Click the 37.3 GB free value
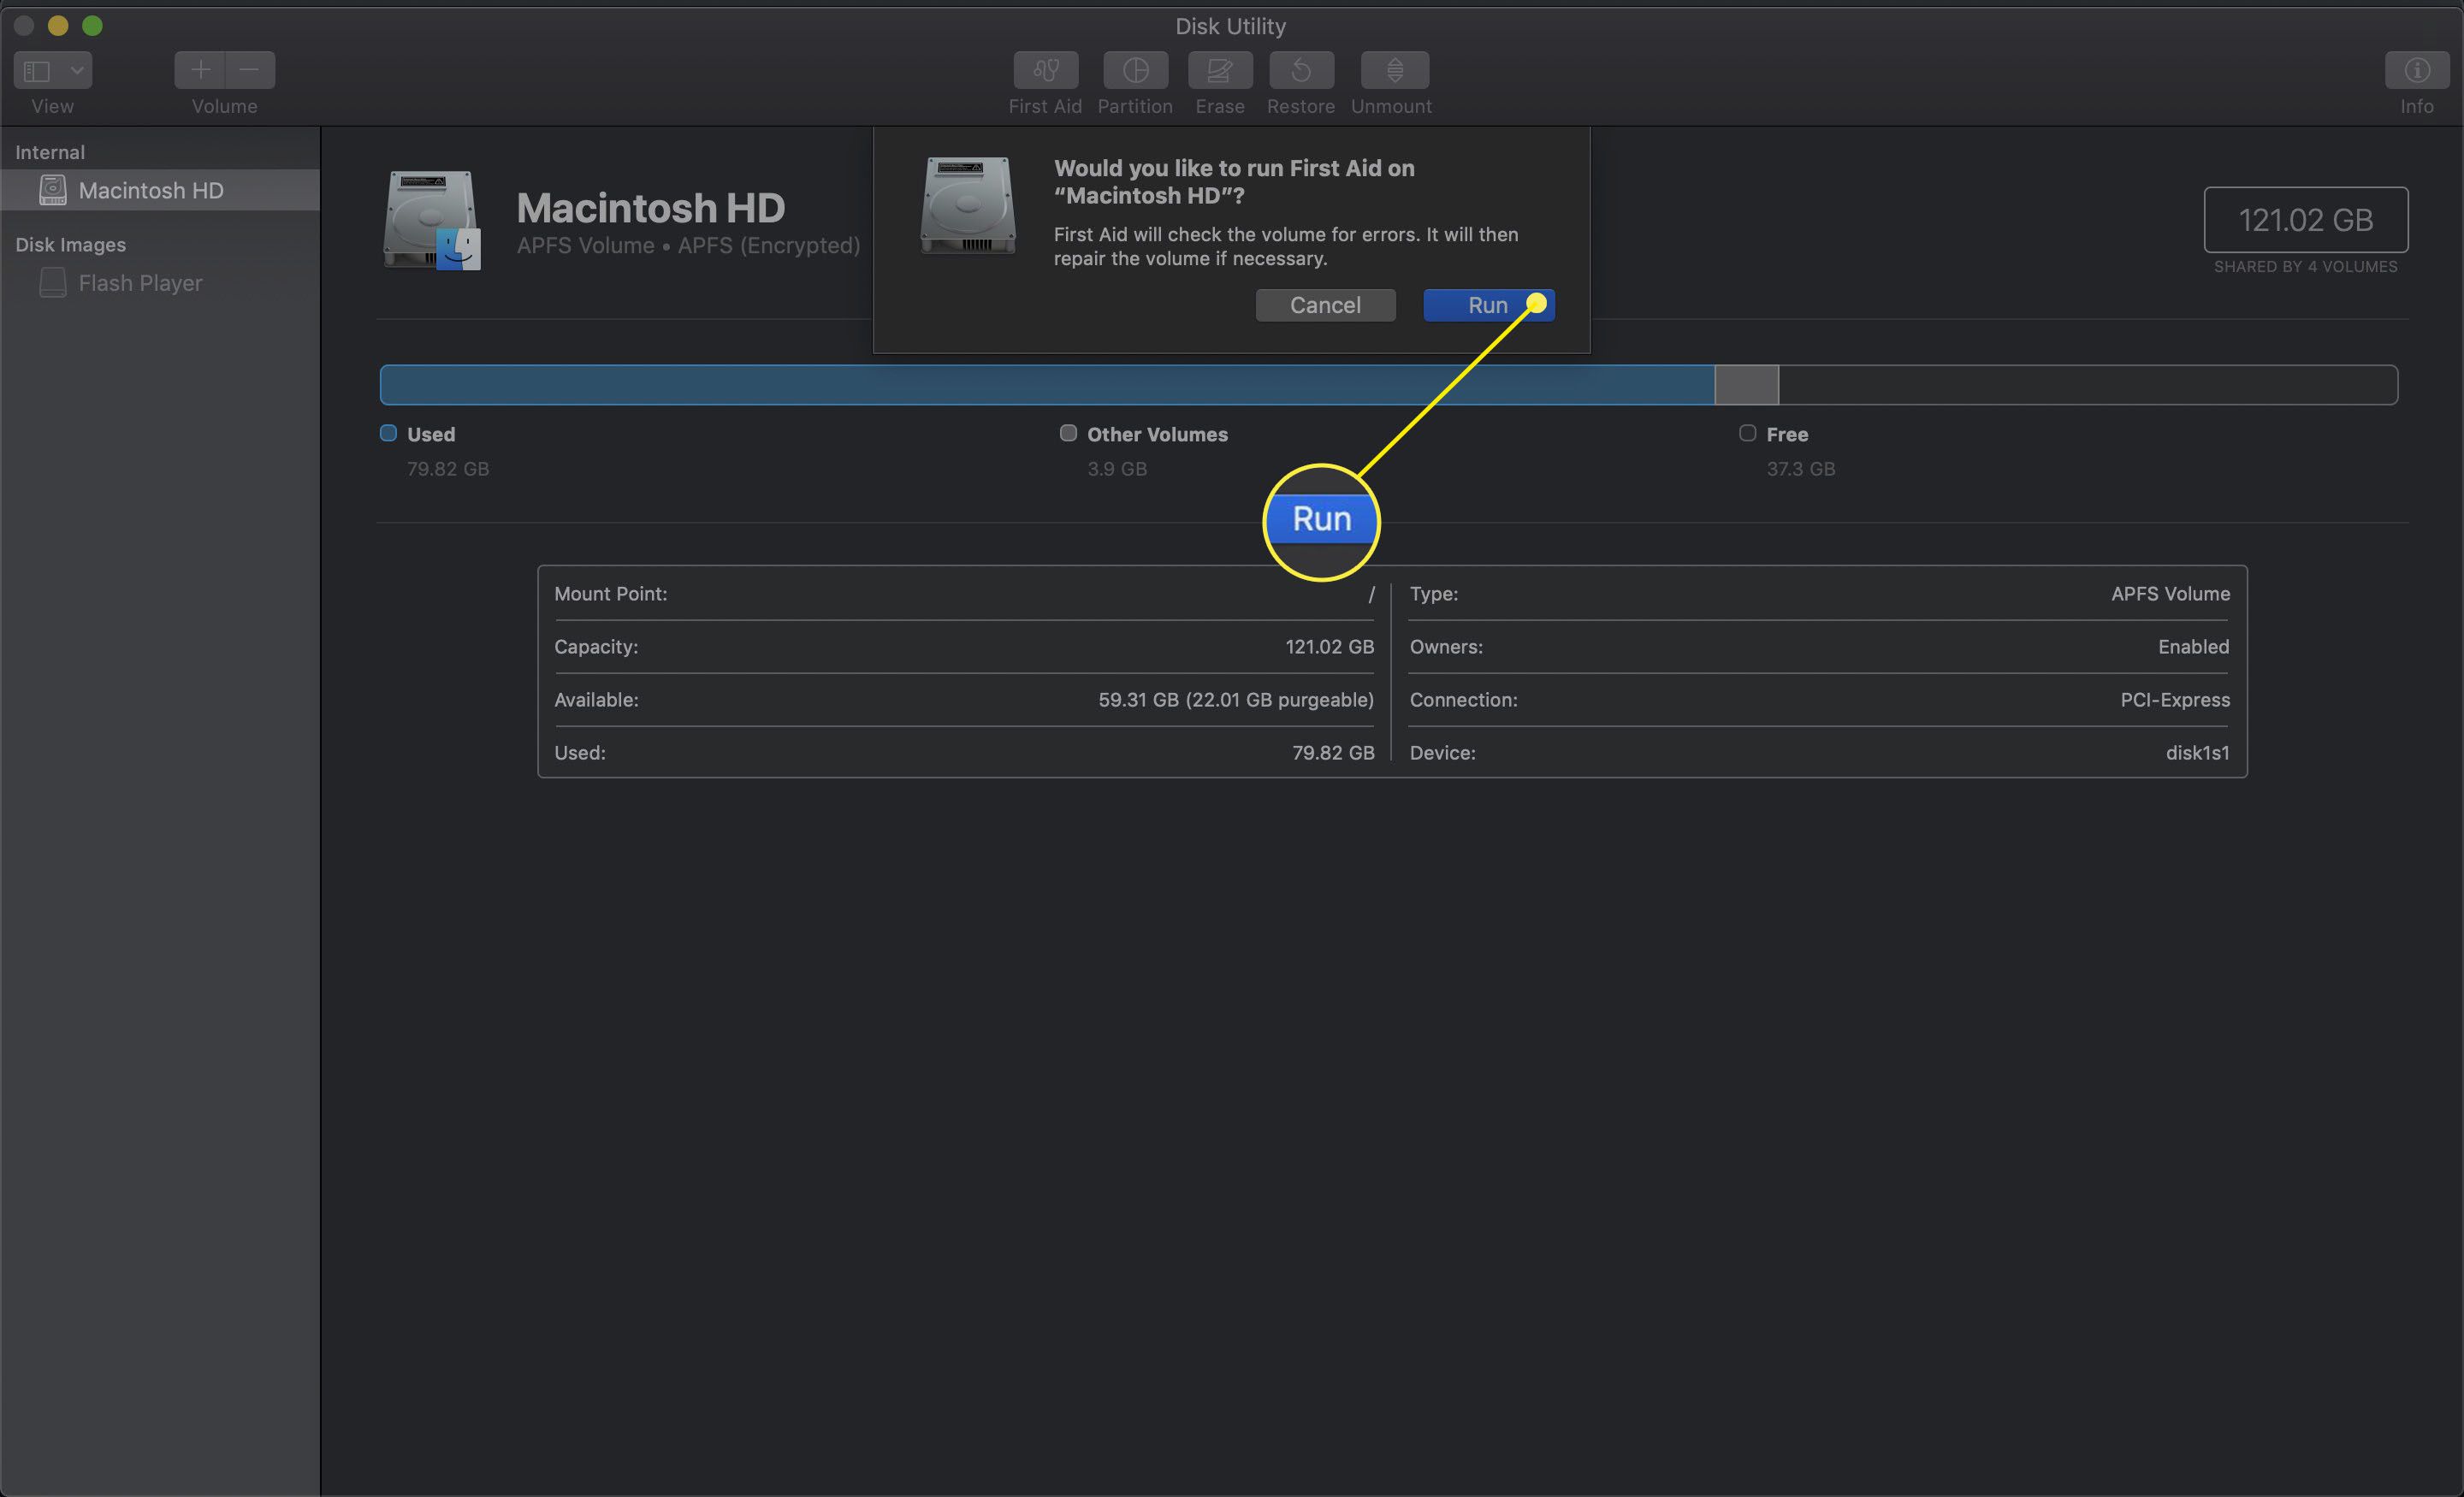Image resolution: width=2464 pixels, height=1497 pixels. [x=1800, y=469]
